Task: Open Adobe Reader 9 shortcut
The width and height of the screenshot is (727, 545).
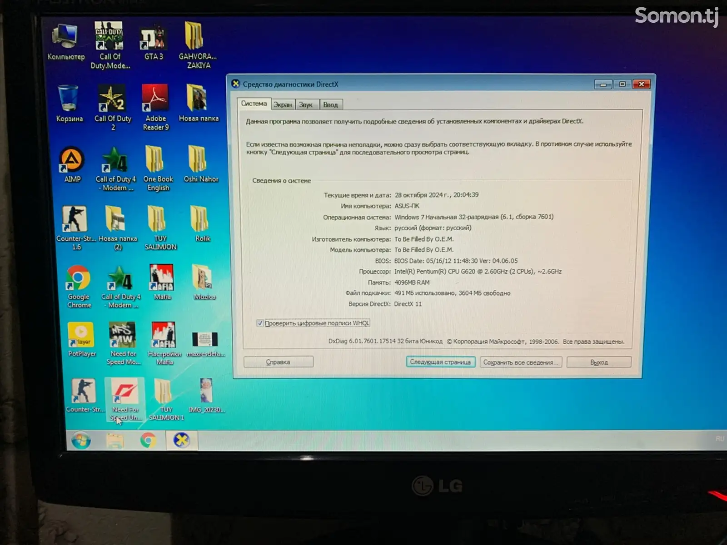Action: 155,108
